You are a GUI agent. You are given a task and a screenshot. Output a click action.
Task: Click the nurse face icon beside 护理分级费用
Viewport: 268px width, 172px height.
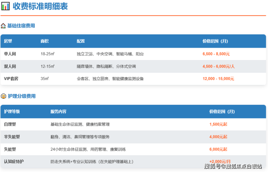[3, 96]
